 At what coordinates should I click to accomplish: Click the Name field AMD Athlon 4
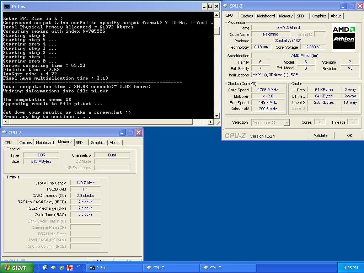click(288, 28)
